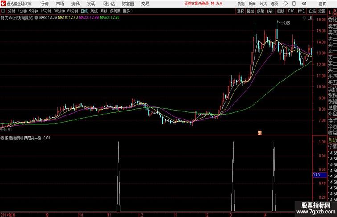The height and width of the screenshot is (217, 337).
Task: Toggle the left panel layout icon
Action: click(x=3, y=11)
